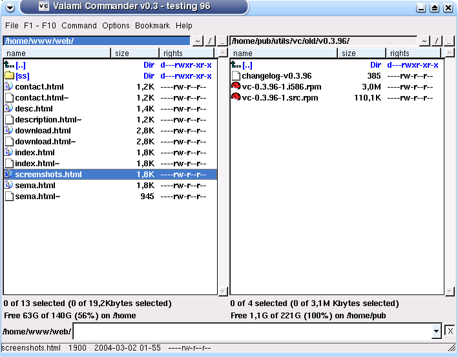Click the sema.html~ backup file icon
Image resolution: width=458 pixels, height=357 pixels.
click(9, 197)
